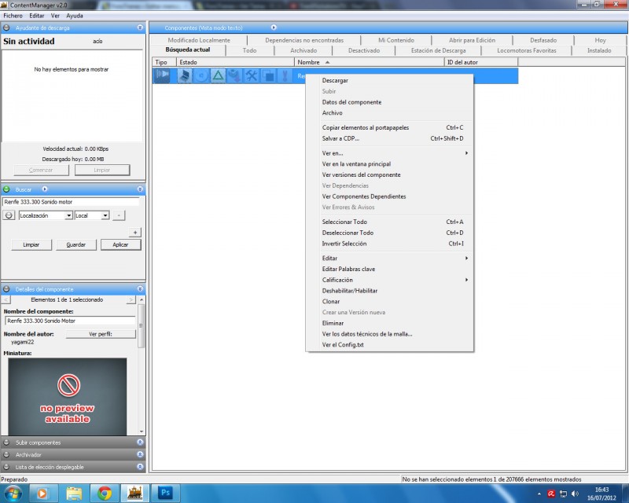This screenshot has height=503, width=629.
Task: Open the 'Mi Contenido' tab
Action: pyautogui.click(x=396, y=40)
